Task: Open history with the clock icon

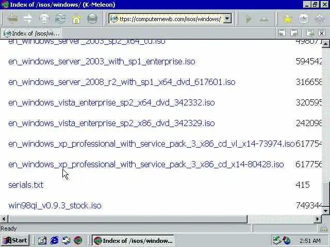Action: (304, 19)
